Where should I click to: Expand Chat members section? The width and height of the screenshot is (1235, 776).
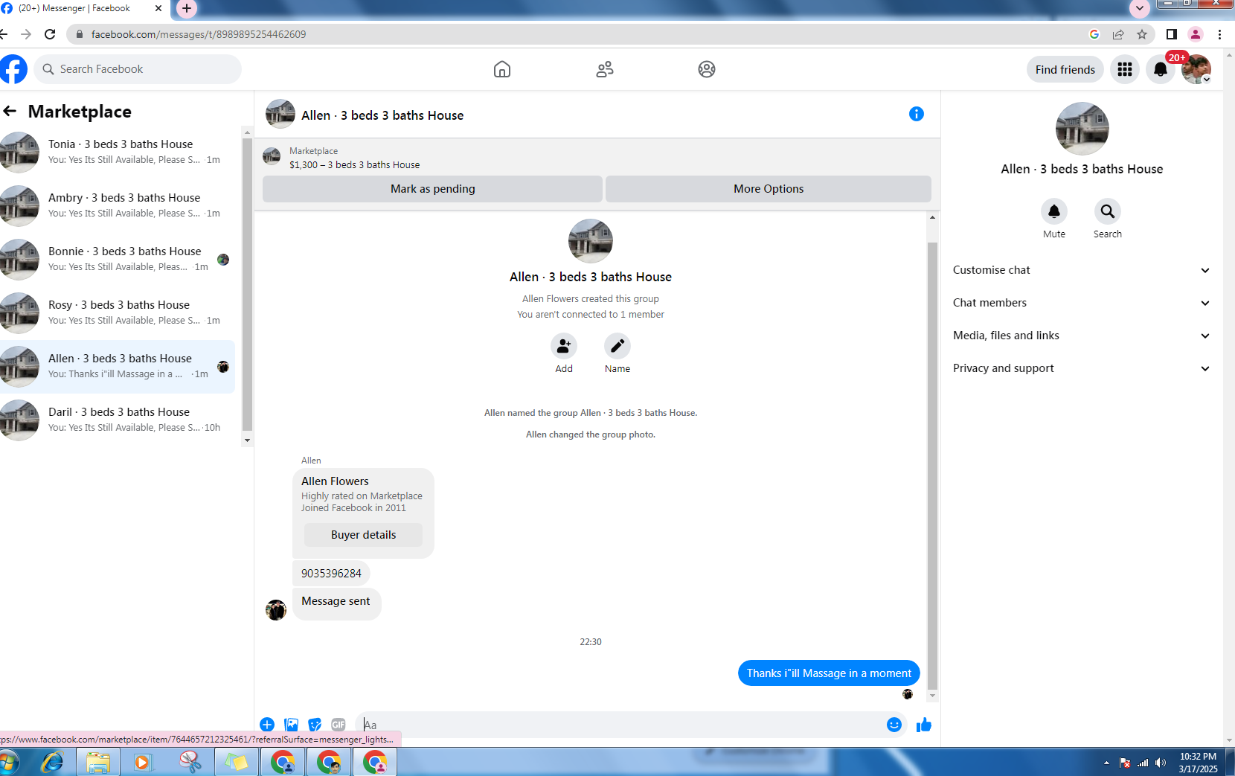[1082, 303]
